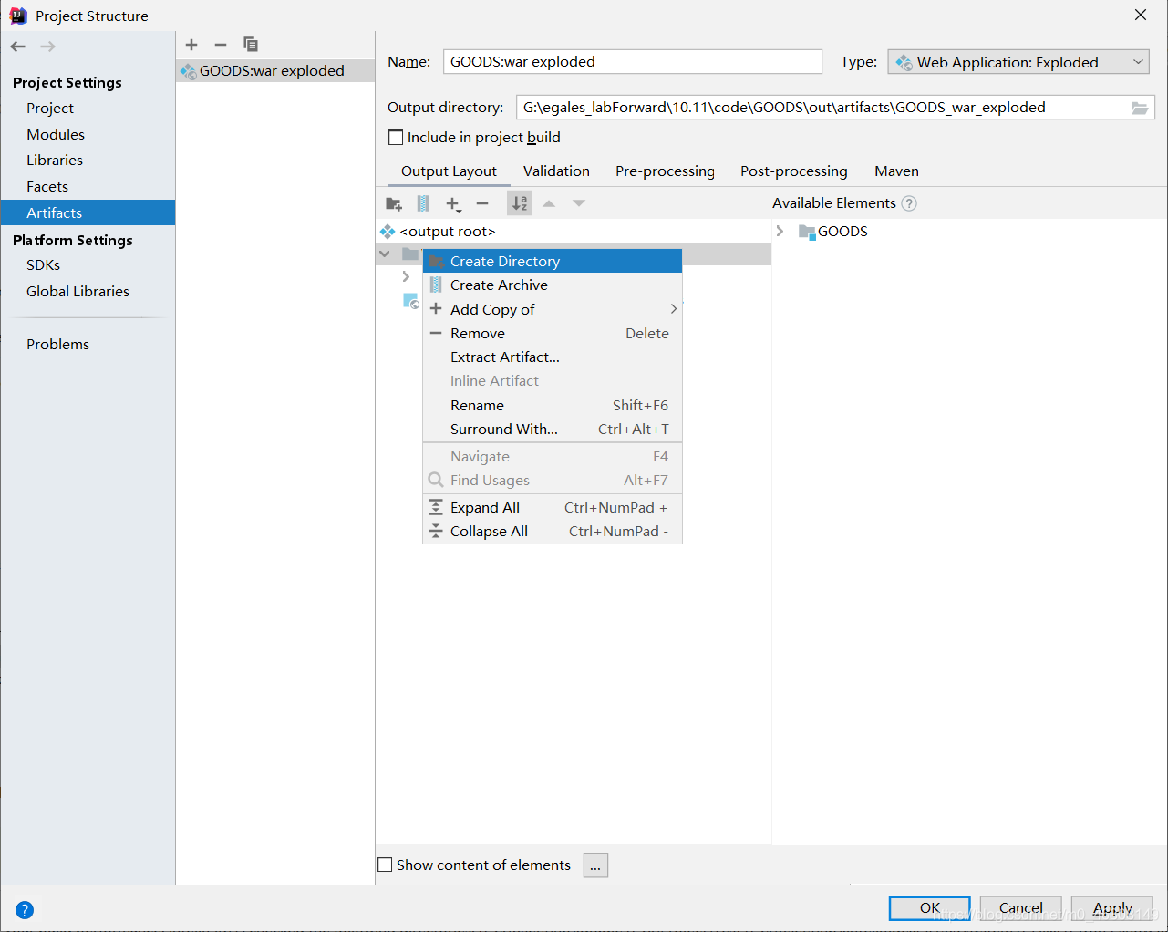Open Modules settings section
The height and width of the screenshot is (932, 1168).
tap(56, 134)
